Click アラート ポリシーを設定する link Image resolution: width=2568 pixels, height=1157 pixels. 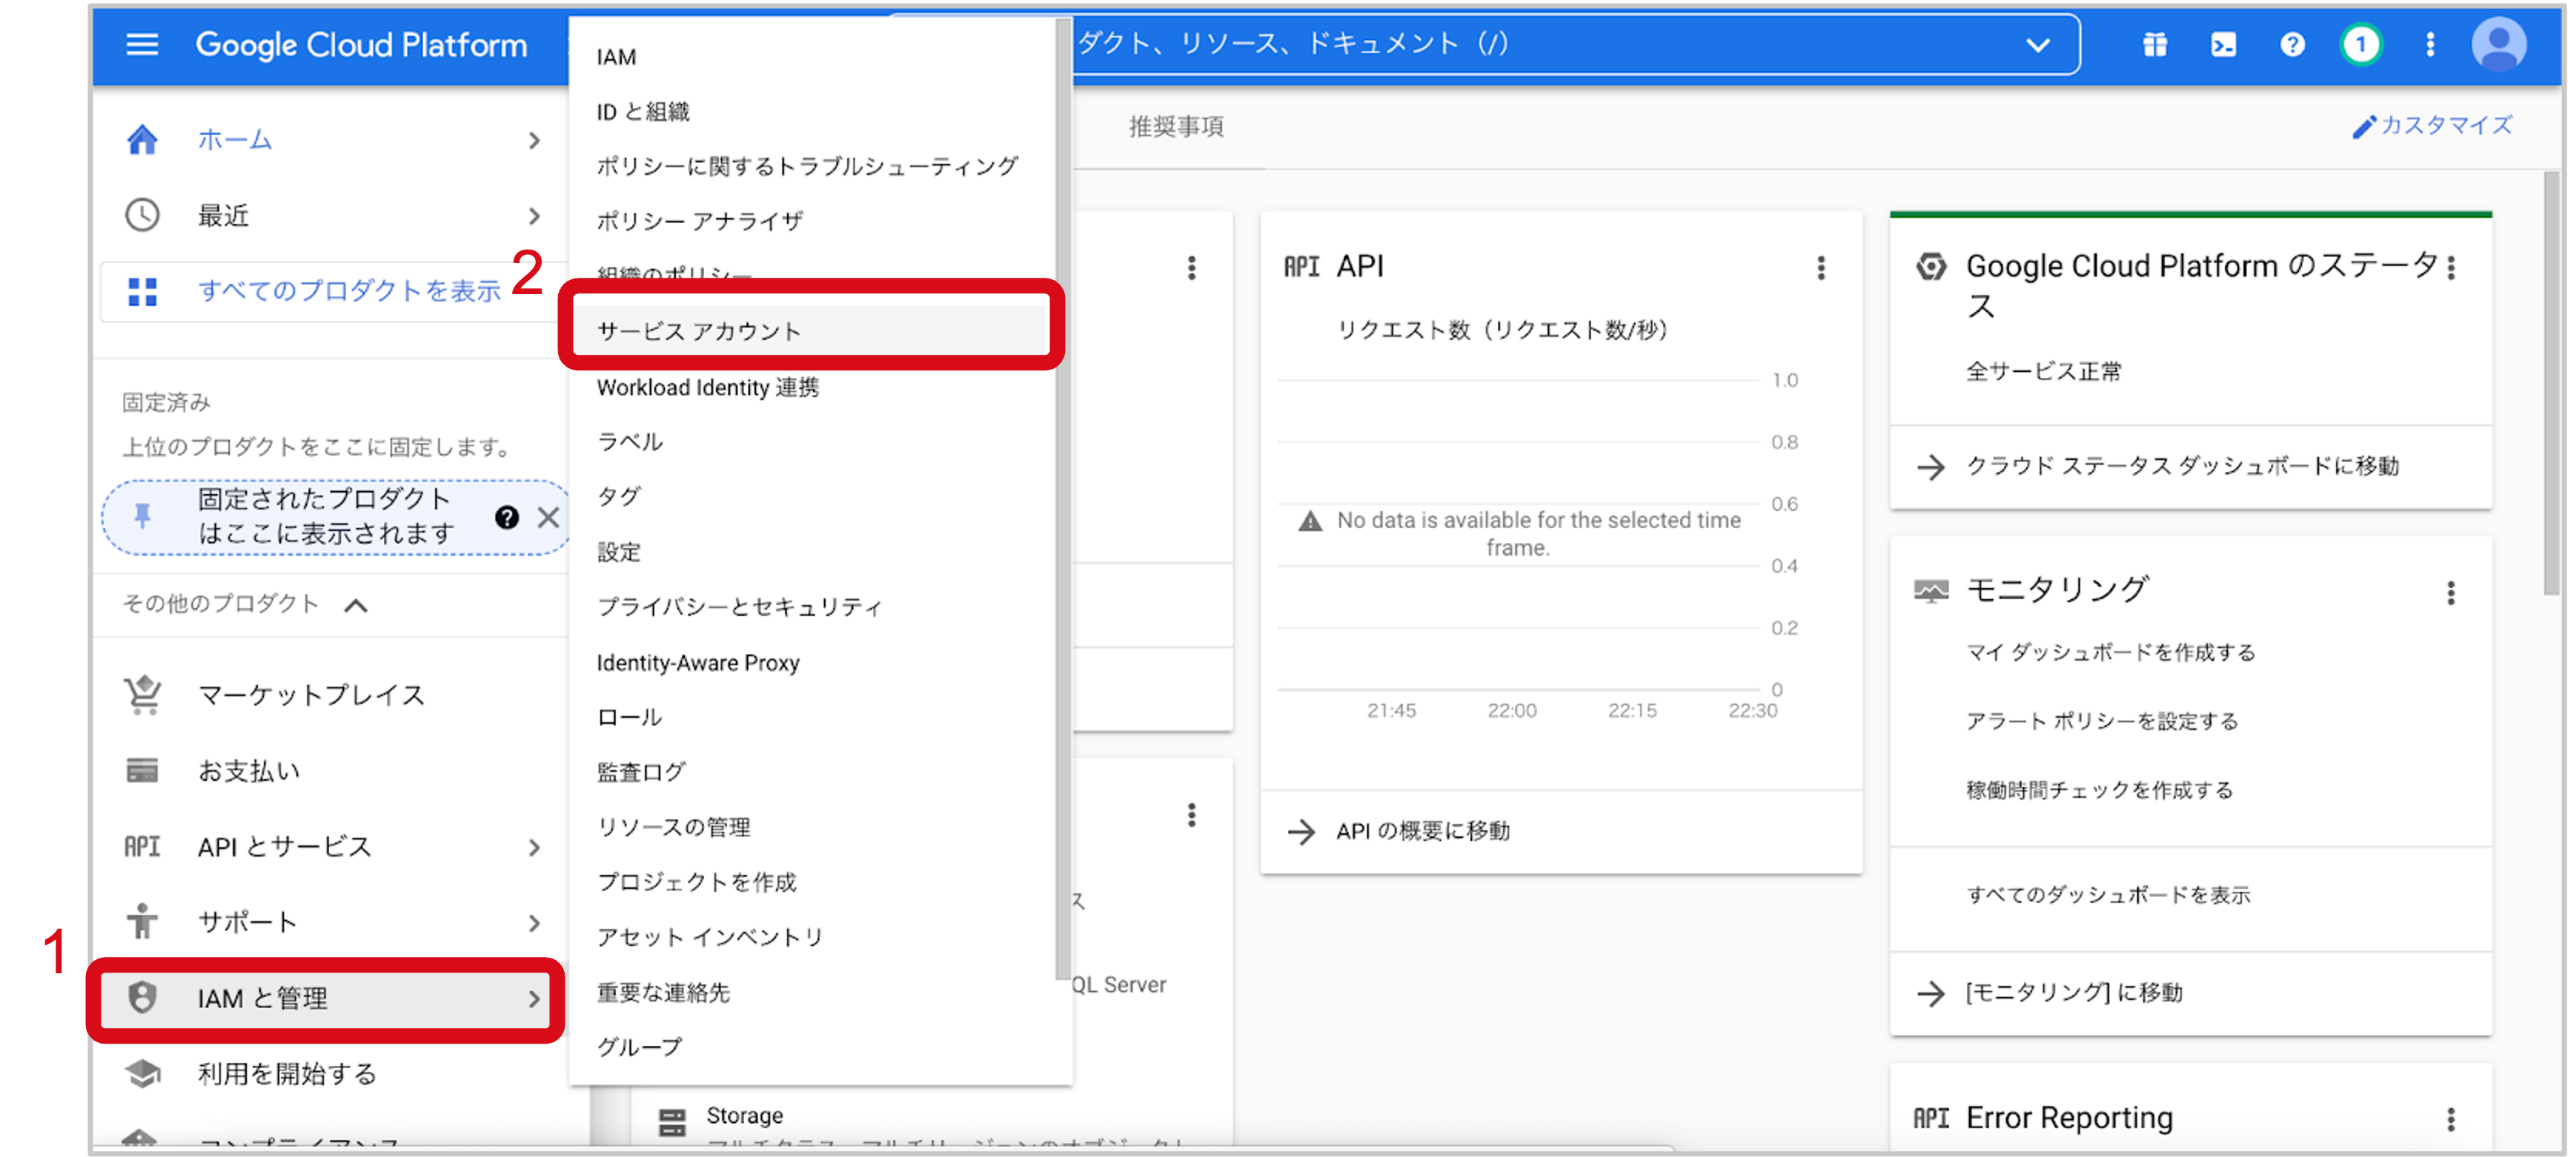(x=2101, y=721)
